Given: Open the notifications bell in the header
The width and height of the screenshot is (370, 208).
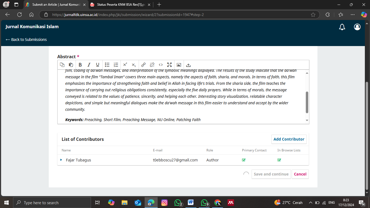Looking at the screenshot, I should point(342,27).
